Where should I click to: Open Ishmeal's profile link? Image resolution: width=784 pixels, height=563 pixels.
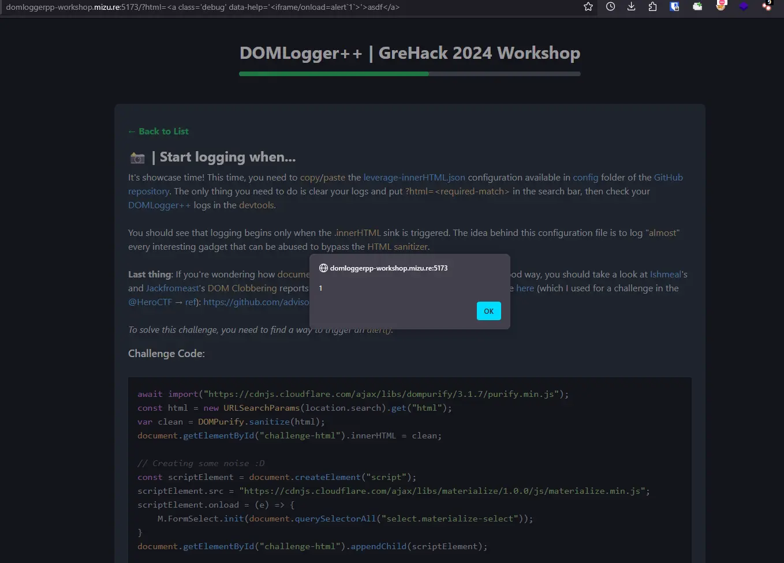[x=665, y=275]
